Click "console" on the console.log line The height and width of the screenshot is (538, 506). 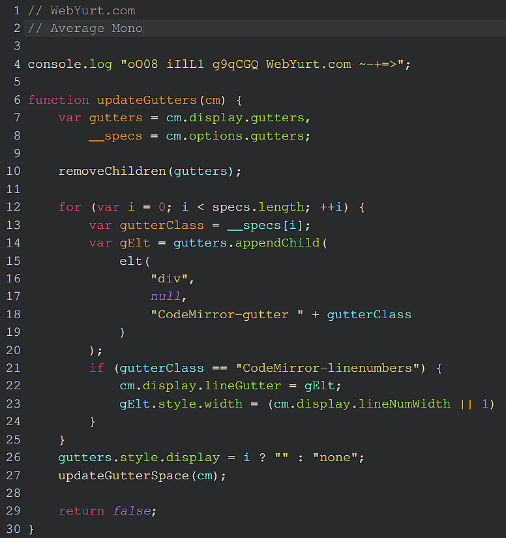click(x=55, y=64)
